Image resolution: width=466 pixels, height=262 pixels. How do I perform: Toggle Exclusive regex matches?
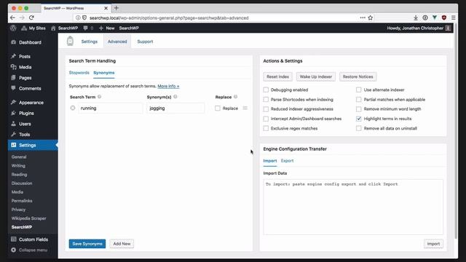click(266, 128)
